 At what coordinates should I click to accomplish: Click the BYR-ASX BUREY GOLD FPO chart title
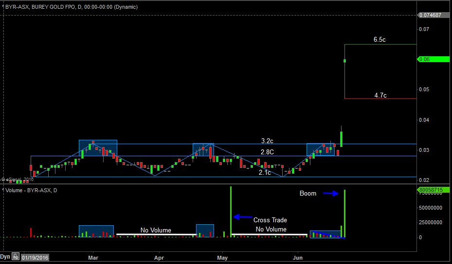(x=72, y=7)
